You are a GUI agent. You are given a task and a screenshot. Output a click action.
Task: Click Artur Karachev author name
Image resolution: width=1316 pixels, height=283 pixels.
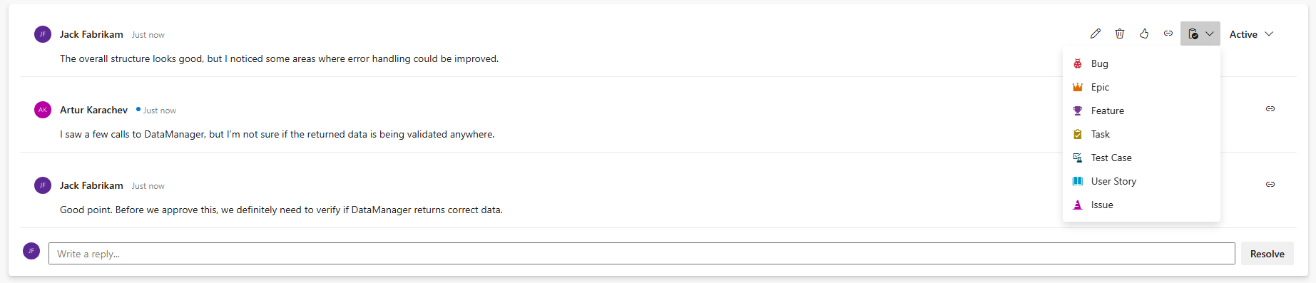click(x=93, y=110)
